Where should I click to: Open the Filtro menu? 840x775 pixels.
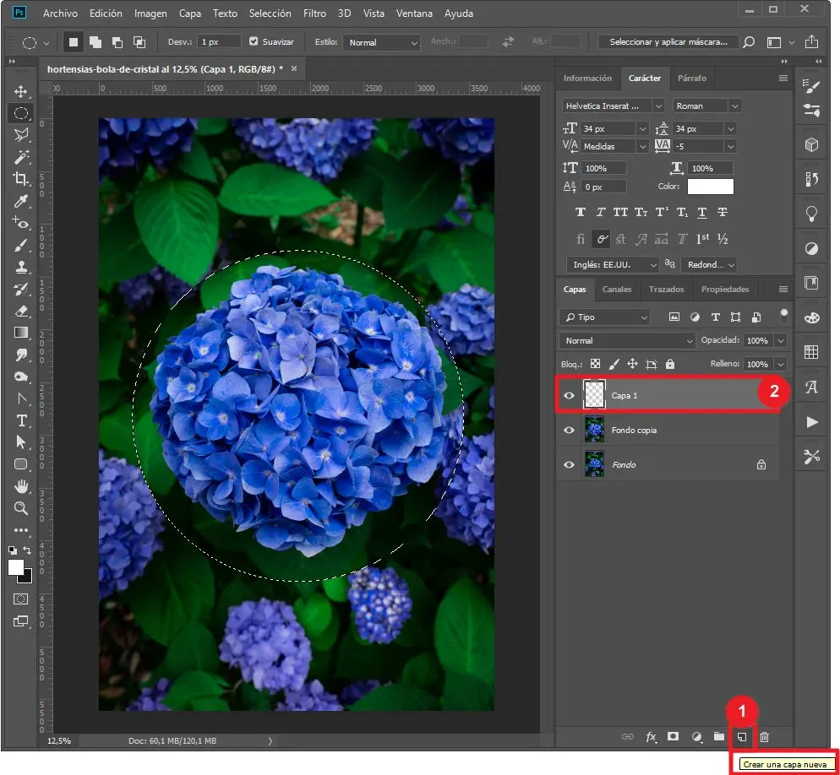tap(314, 14)
